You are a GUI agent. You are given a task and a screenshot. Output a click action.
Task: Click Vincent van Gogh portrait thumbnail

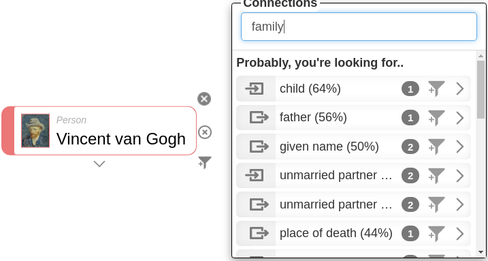[35, 131]
